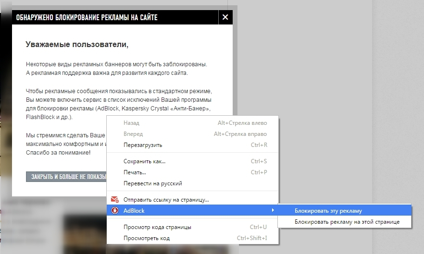The width and height of the screenshot is (424, 254).
Task: Click the 'Уважаемые пользователи' heading
Action: pos(77,45)
